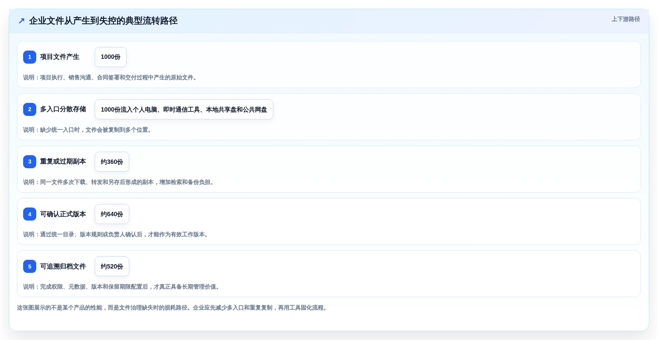Click the description about 完成权限、元数据

click(122, 287)
